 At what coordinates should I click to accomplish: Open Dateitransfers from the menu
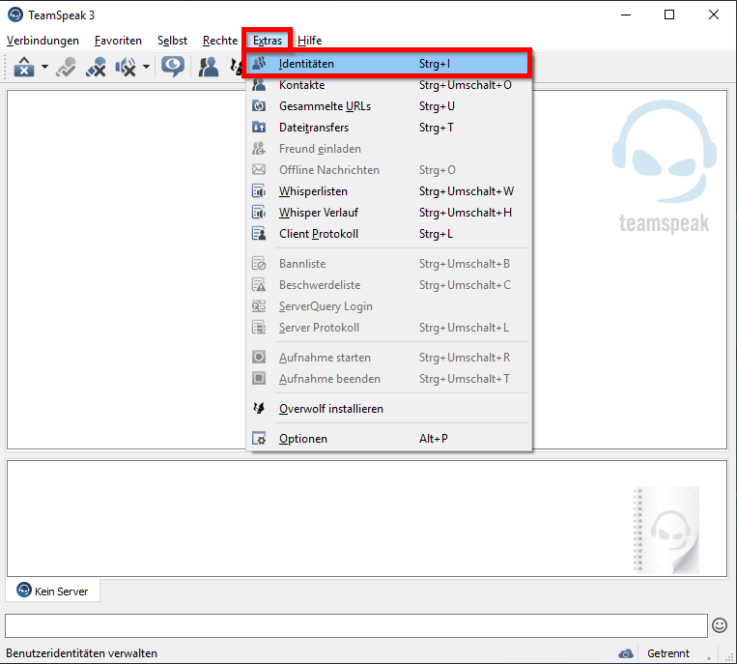coord(389,128)
